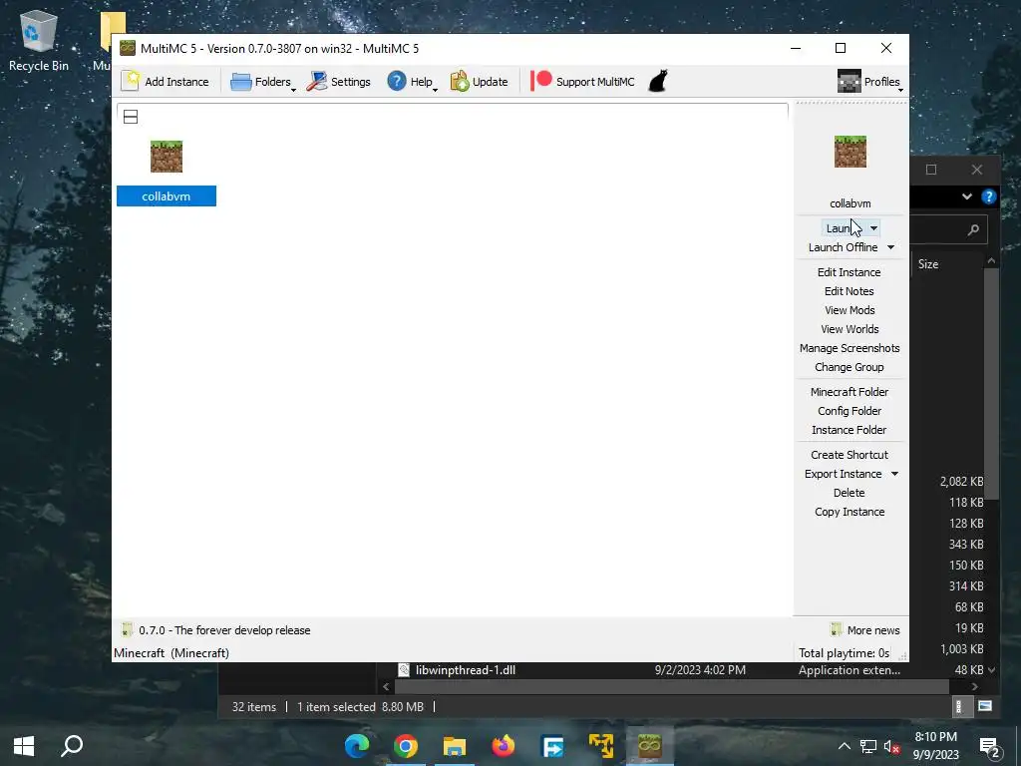This screenshot has height=766, width=1021.
Task: Collapse the instance group with minus icon
Action: click(131, 117)
